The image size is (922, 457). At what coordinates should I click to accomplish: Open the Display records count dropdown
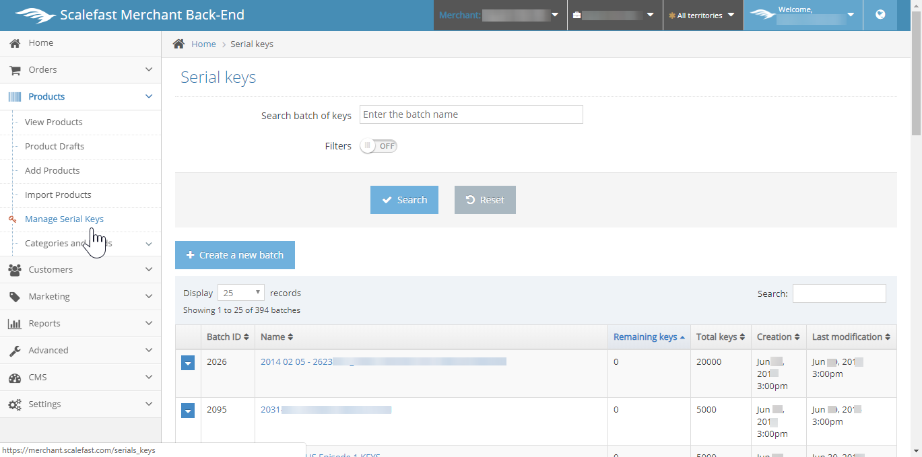pos(240,293)
